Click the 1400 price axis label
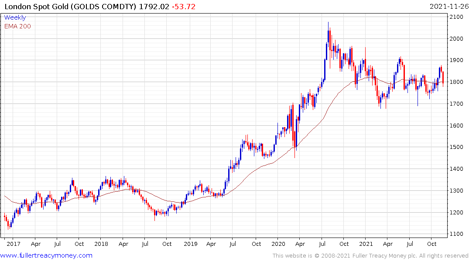This screenshot has width=469, height=262. tap(456, 169)
